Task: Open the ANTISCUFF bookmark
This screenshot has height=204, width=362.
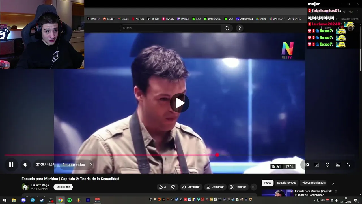Action: pos(277,19)
